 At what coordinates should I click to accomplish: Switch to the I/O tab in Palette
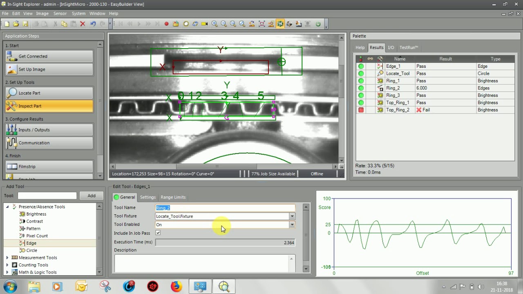(391, 47)
